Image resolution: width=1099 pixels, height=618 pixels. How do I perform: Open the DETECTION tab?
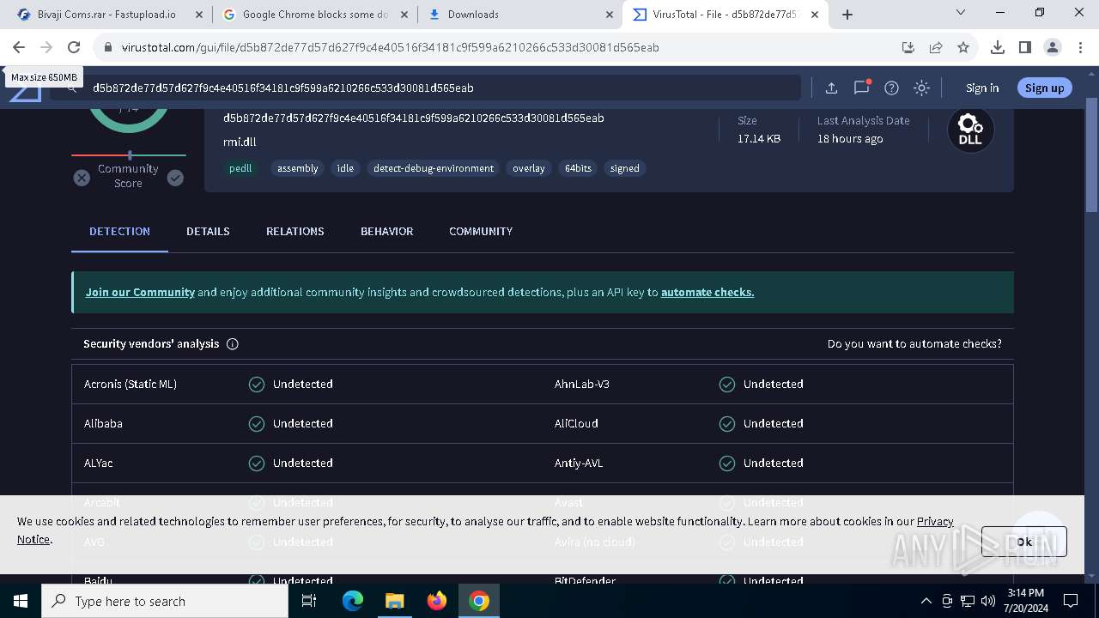click(119, 231)
